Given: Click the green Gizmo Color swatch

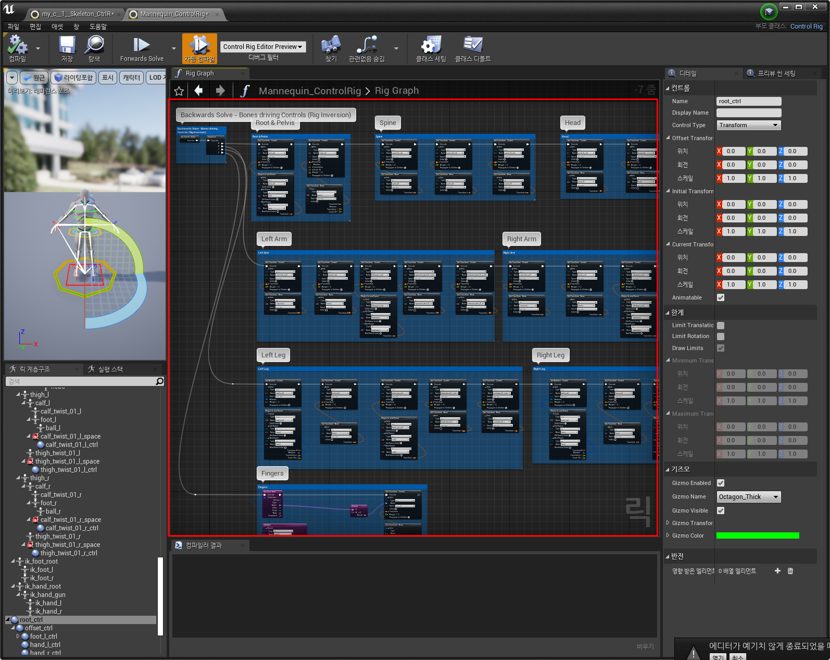Looking at the screenshot, I should tap(758, 536).
